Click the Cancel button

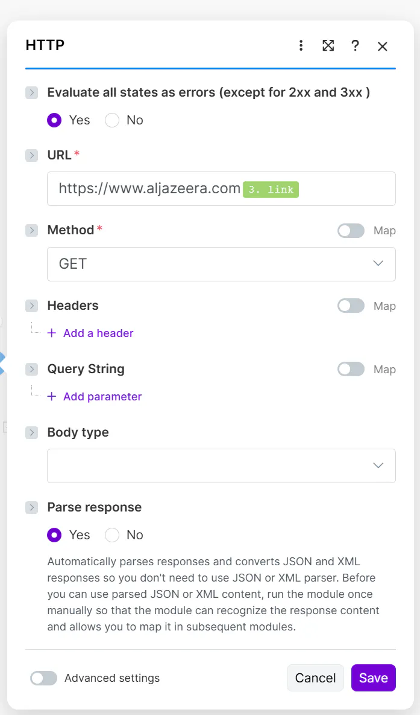point(315,678)
